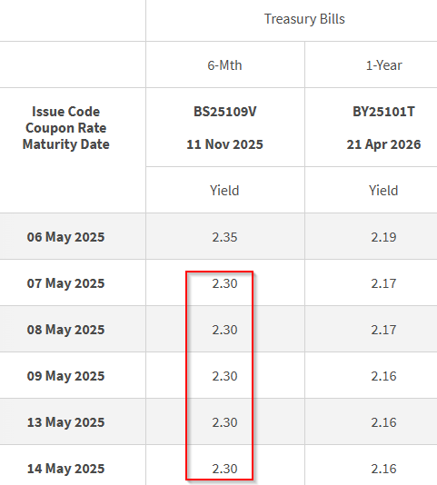Click the Yield header under 6-Mth
Viewport: 437px width, 485px height.
click(224, 190)
